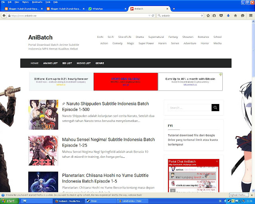This screenshot has height=204, width=255.
Task: Open the URL history dropdown arrow
Action: pyautogui.click(x=149, y=16)
